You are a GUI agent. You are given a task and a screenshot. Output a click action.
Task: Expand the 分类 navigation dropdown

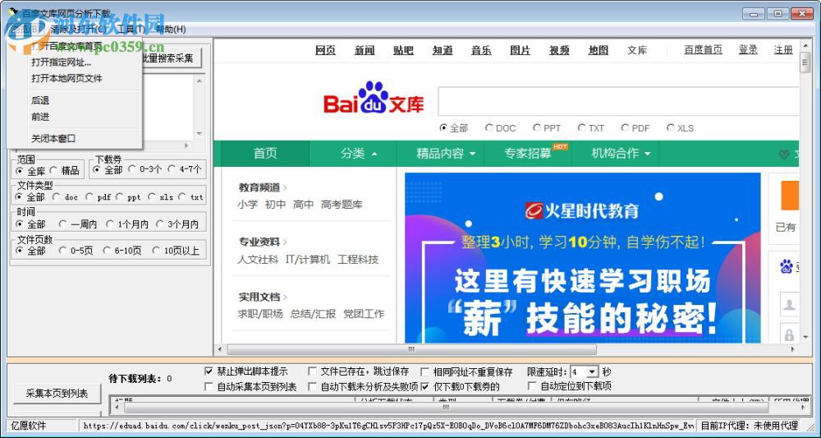[359, 154]
